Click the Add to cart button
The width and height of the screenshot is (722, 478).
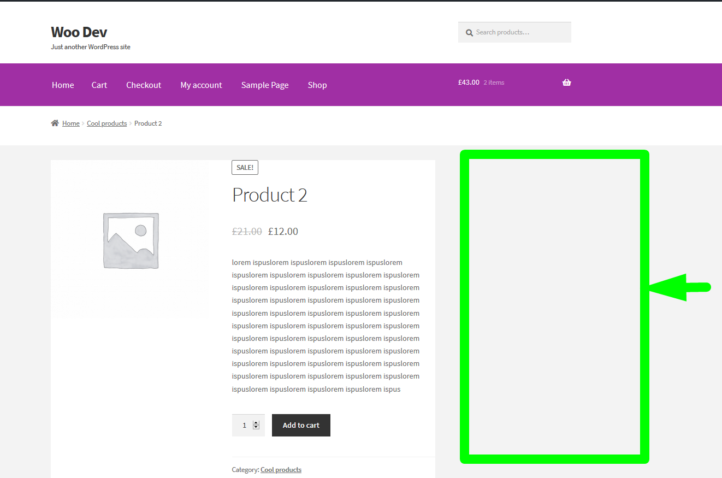click(301, 425)
